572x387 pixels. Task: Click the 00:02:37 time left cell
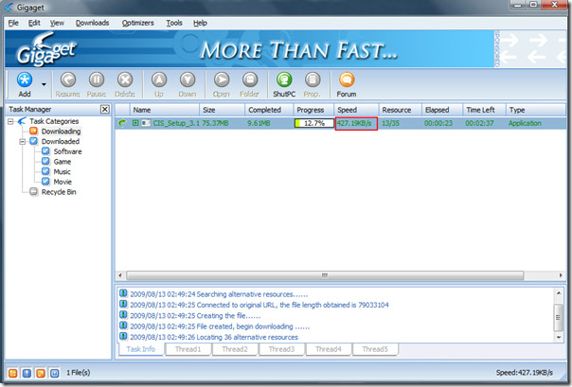[x=479, y=123]
